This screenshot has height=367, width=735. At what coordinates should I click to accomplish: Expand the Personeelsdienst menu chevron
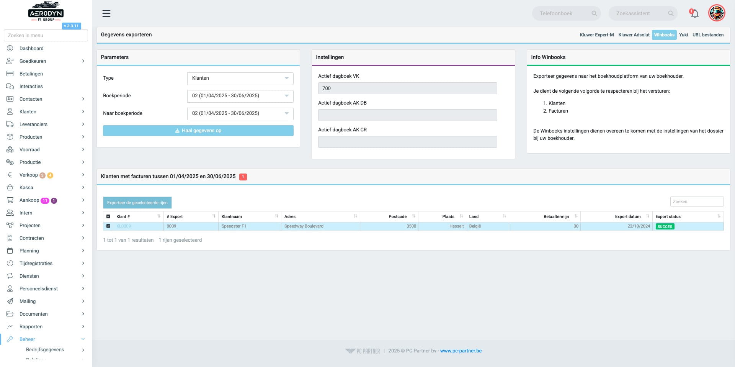(83, 288)
